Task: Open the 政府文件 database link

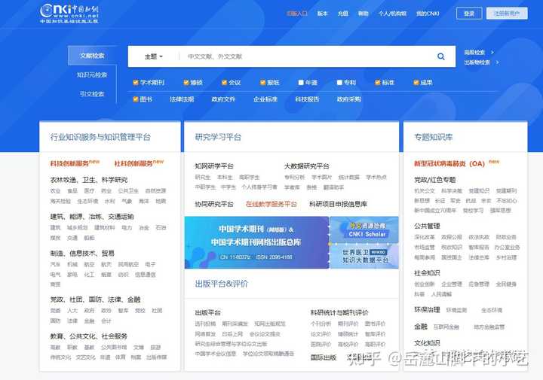Action: point(223,99)
